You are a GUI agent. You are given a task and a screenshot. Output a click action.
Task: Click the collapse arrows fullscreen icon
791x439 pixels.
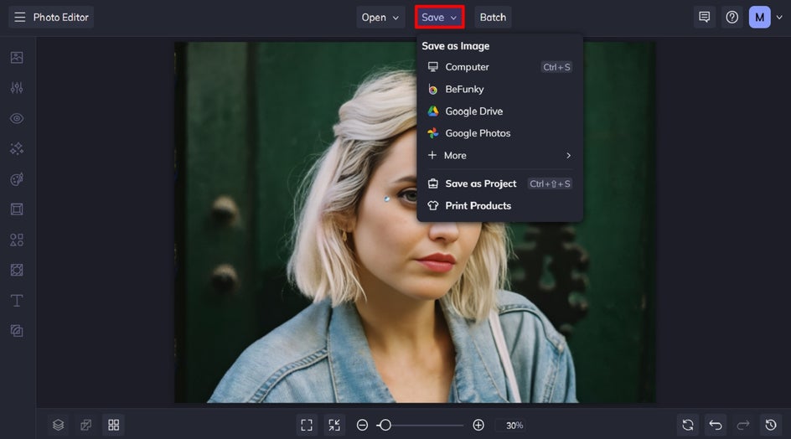[334, 425]
